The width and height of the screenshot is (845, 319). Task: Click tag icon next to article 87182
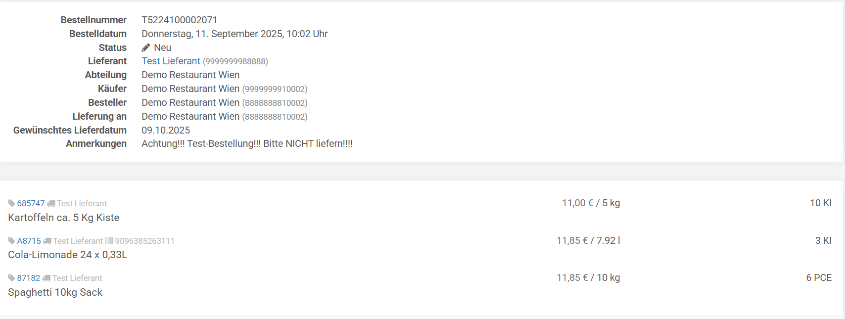11,278
